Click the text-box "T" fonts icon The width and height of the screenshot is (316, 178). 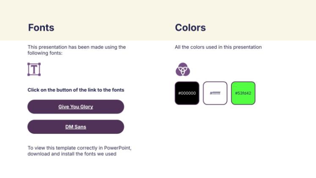point(34,70)
